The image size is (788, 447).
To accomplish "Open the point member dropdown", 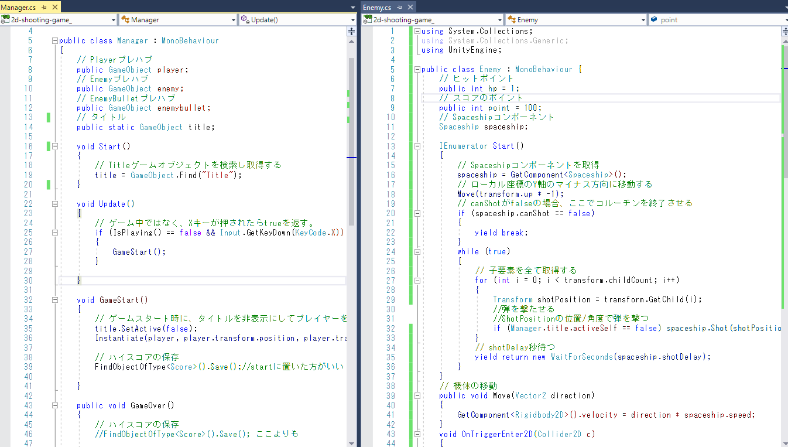I will tap(718, 19).
